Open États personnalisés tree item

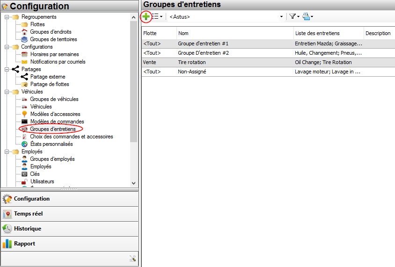click(51, 144)
